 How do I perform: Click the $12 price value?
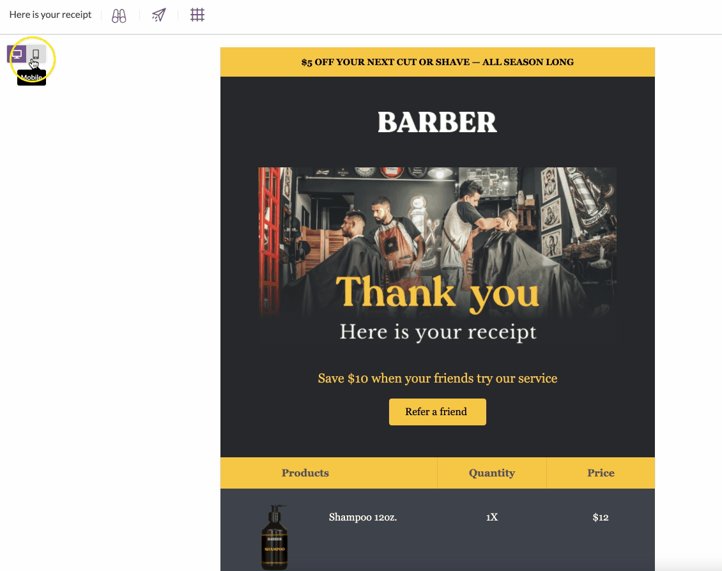coord(601,517)
